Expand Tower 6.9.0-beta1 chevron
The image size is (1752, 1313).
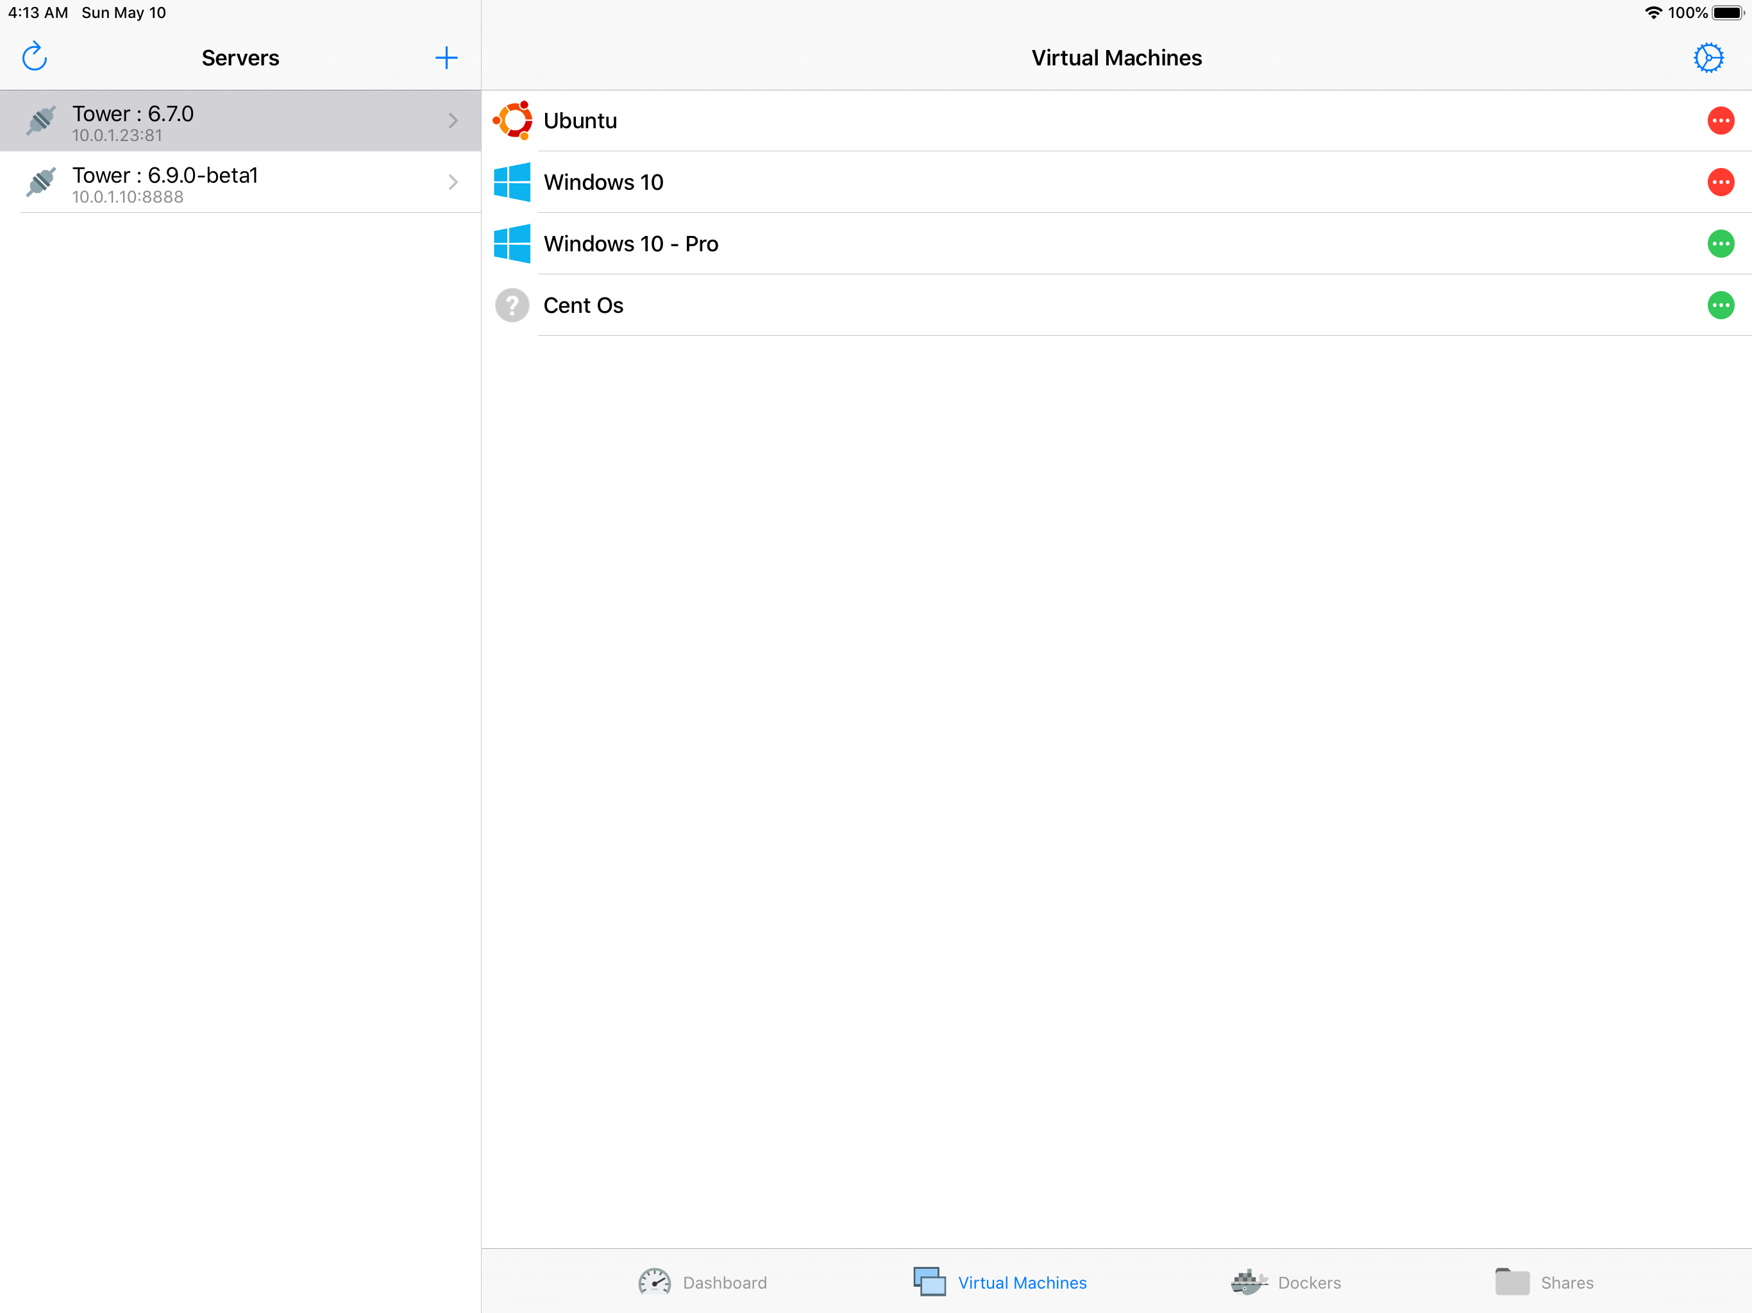click(453, 182)
